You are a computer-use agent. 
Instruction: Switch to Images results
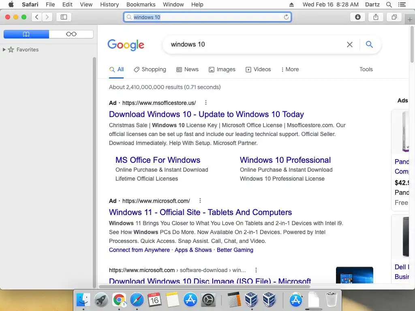[222, 69]
